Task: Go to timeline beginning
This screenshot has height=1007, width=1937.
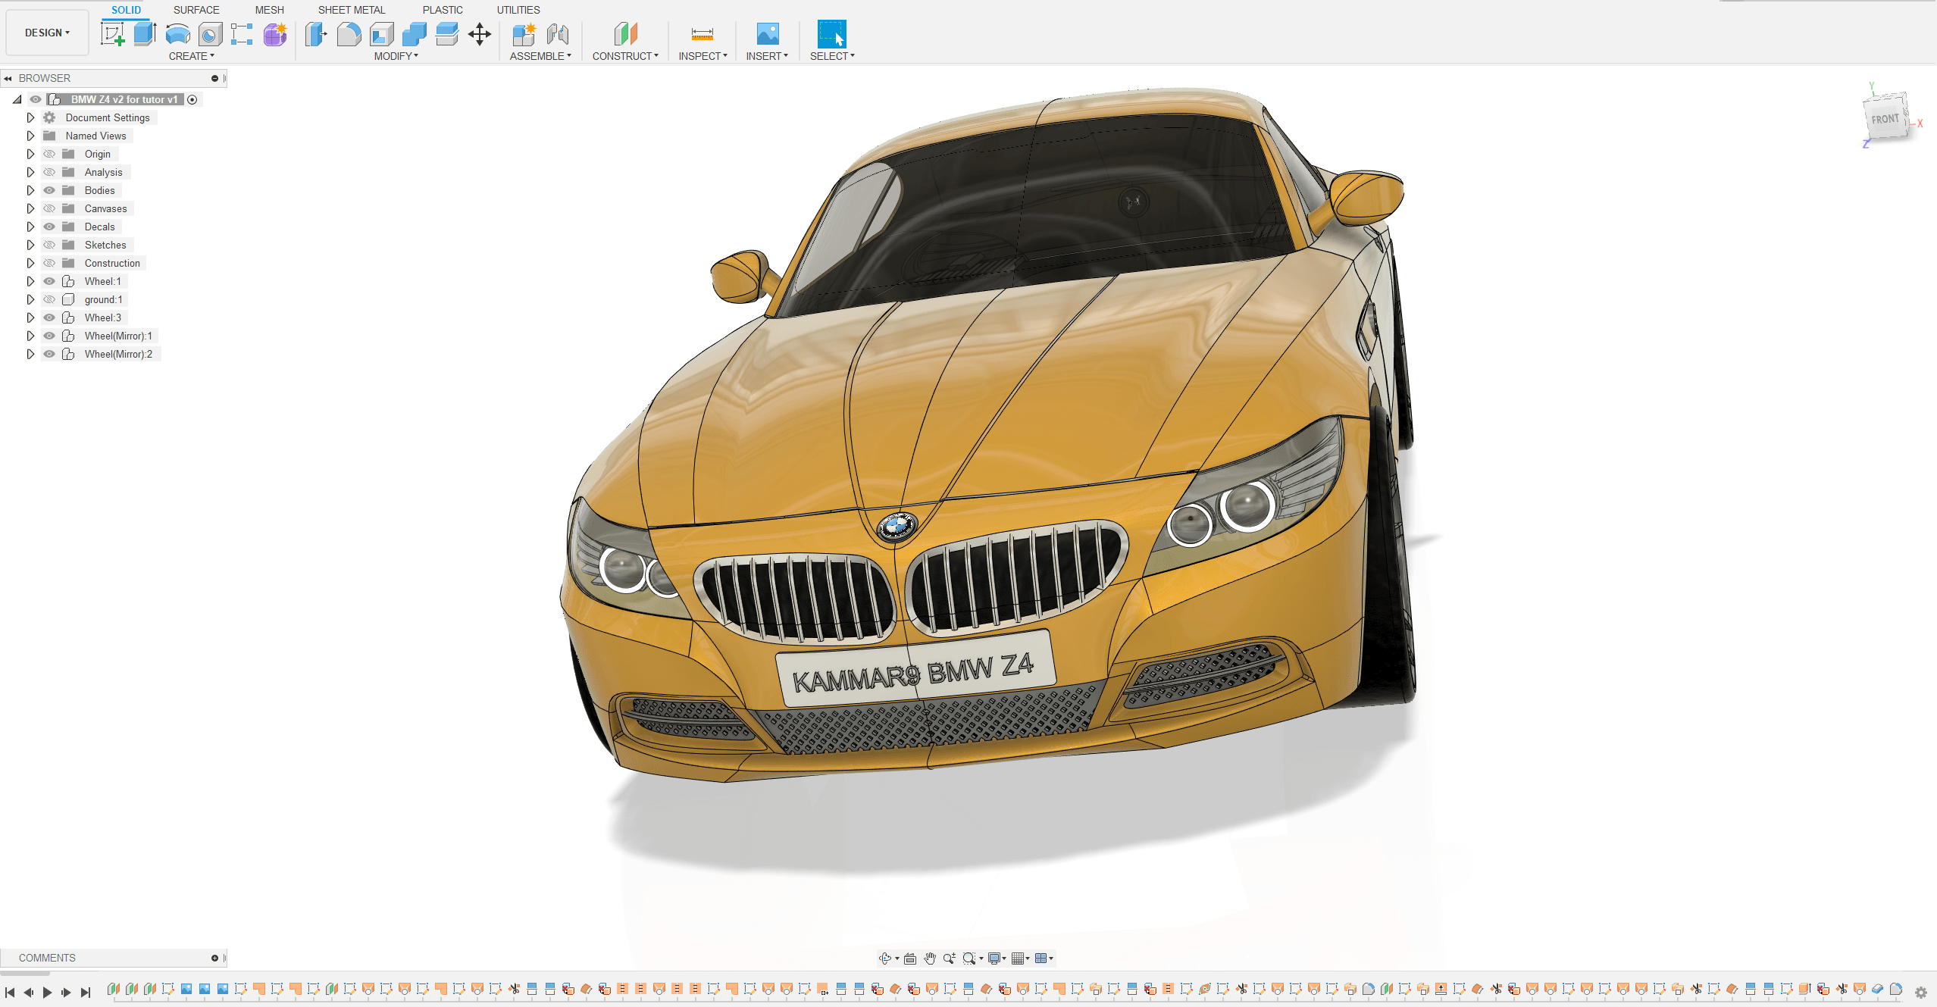Action: tap(10, 992)
